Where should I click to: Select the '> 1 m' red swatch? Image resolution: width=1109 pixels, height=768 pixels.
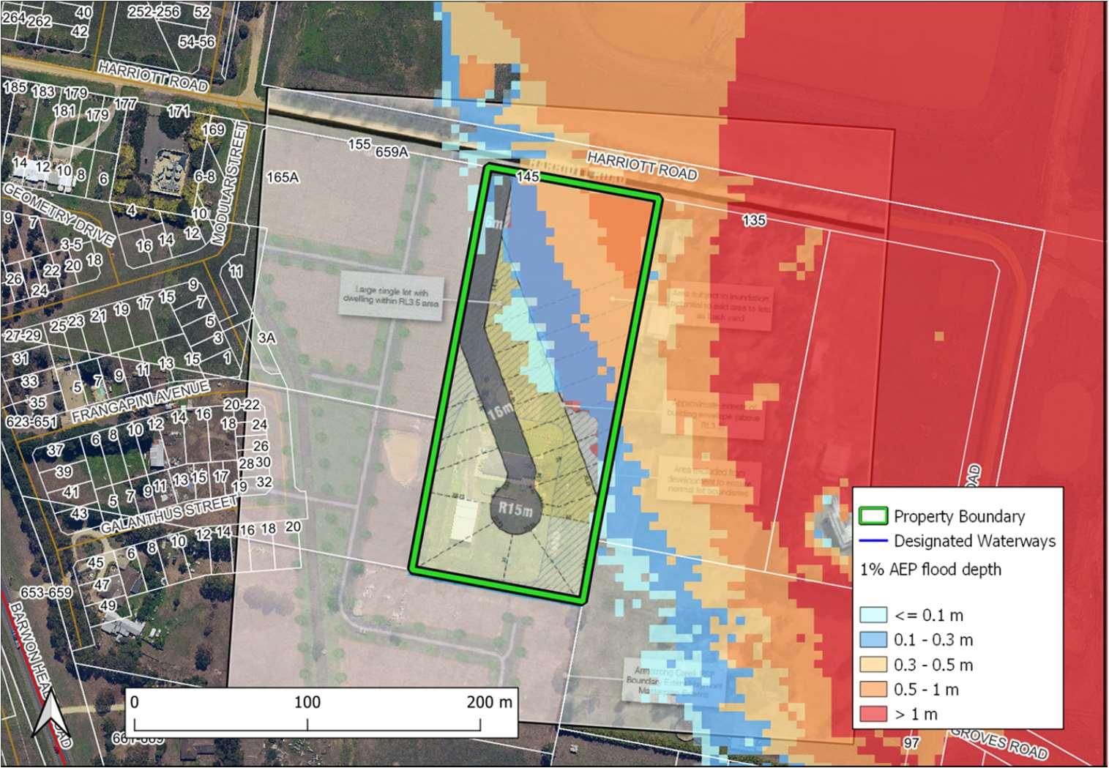tap(873, 715)
